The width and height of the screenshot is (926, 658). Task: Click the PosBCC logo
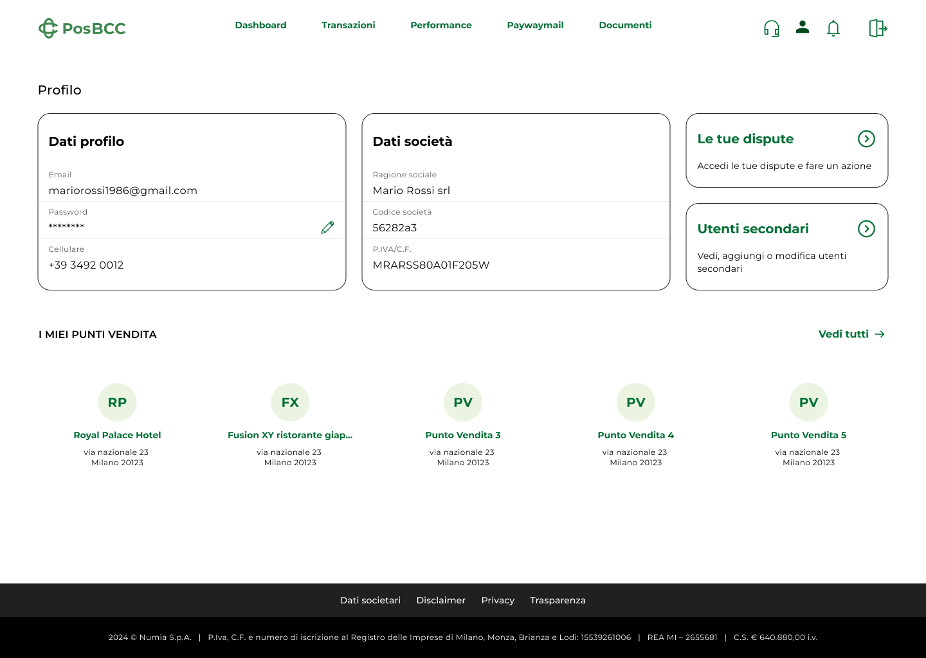point(82,28)
